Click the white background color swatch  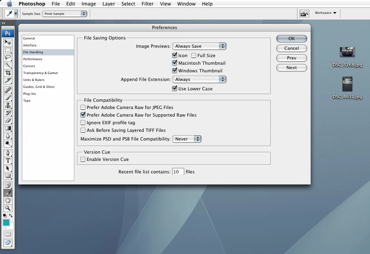(11, 227)
